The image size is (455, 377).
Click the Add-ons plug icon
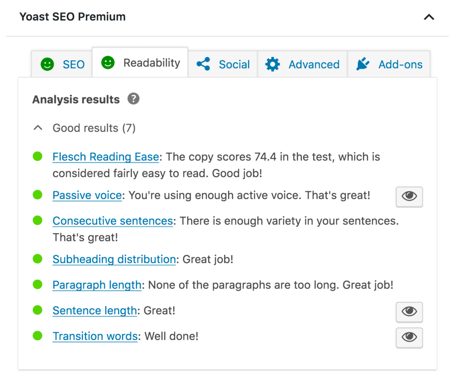[363, 64]
